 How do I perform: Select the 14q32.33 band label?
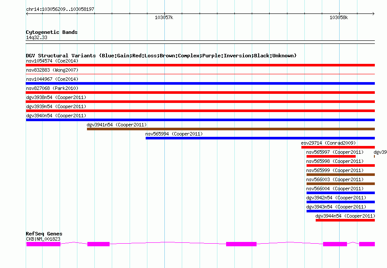pos(37,37)
